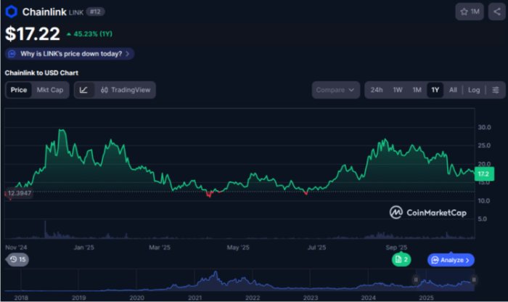Open chart settings sliders icon
Image resolution: width=508 pixels, height=302 pixels.
pyautogui.click(x=496, y=90)
